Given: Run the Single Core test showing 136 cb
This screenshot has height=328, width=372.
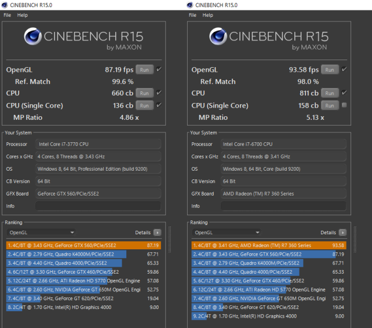Looking at the screenshot, I should point(144,105).
